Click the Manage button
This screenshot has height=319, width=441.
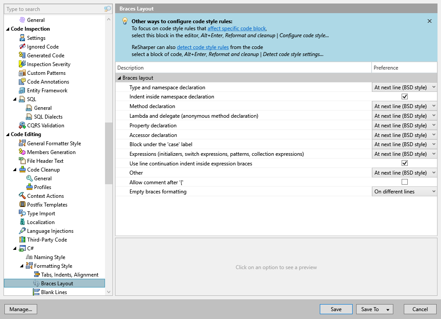tap(21, 309)
